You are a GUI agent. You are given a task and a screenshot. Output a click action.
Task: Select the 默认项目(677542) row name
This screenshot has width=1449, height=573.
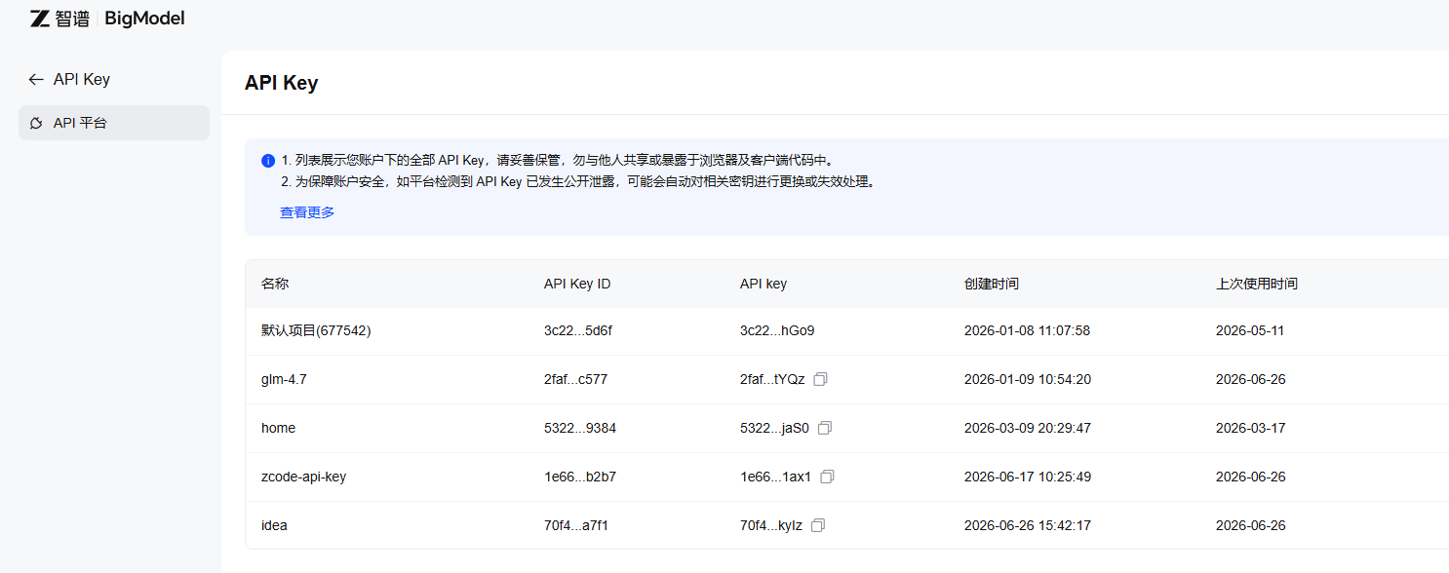click(316, 330)
